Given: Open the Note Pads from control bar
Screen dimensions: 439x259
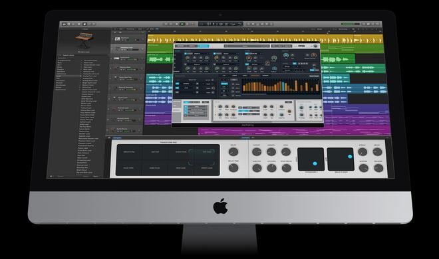Looking at the screenshot, I should click(x=368, y=25).
